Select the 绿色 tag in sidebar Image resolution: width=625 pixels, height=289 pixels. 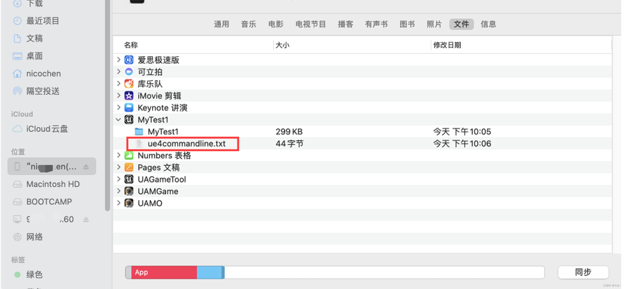(x=34, y=274)
